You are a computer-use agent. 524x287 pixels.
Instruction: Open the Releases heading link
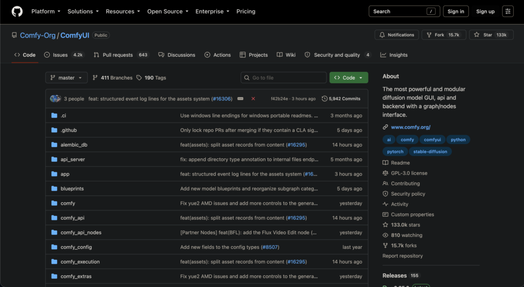point(395,276)
